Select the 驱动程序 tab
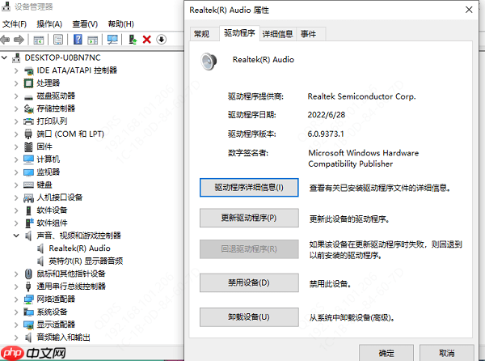485x361 pixels. coord(239,33)
